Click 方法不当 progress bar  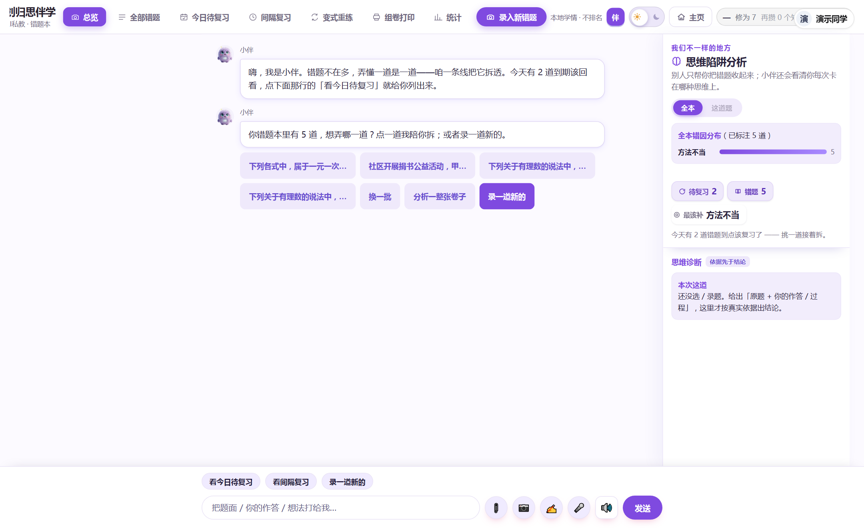(x=773, y=152)
